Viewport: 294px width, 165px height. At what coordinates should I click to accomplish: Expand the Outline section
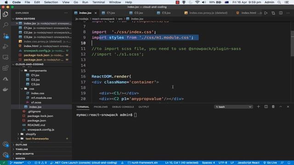click(x=21, y=145)
